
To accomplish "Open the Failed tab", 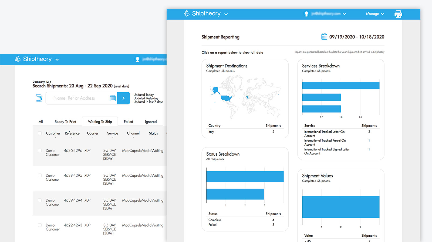I will click(129, 122).
